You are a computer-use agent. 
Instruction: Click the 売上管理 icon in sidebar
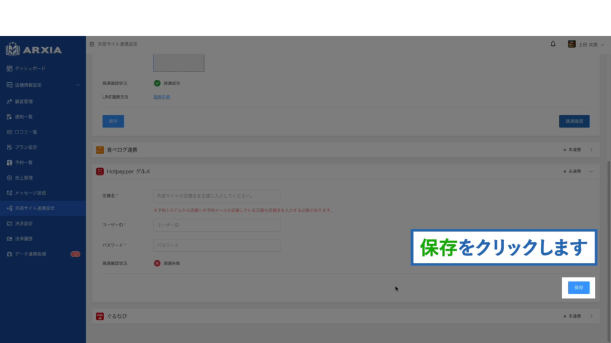pos(10,177)
